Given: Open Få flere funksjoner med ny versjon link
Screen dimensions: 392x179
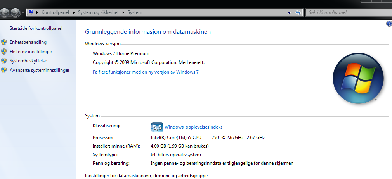Looking at the screenshot, I should (146, 72).
